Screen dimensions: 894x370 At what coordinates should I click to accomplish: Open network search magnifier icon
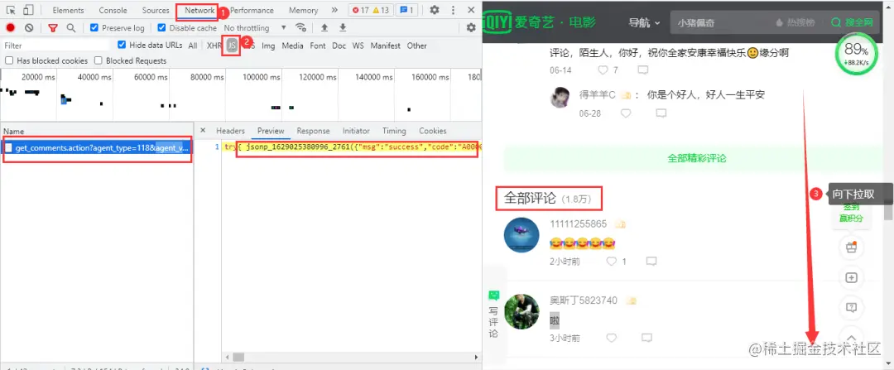tap(70, 28)
